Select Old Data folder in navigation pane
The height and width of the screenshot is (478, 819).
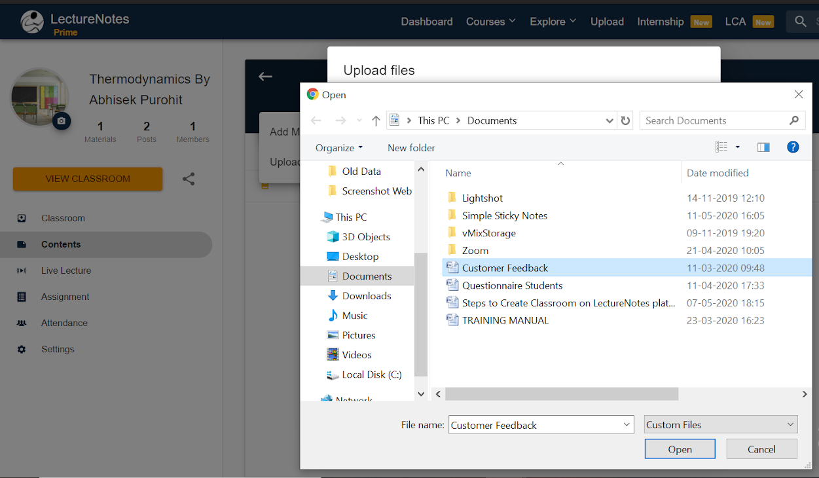pos(354,172)
